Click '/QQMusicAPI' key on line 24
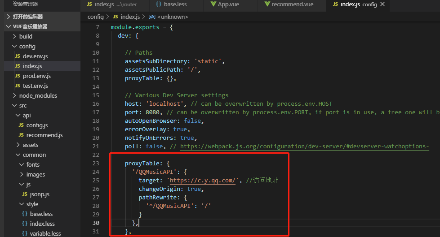The width and height of the screenshot is (440, 237). click(154, 172)
